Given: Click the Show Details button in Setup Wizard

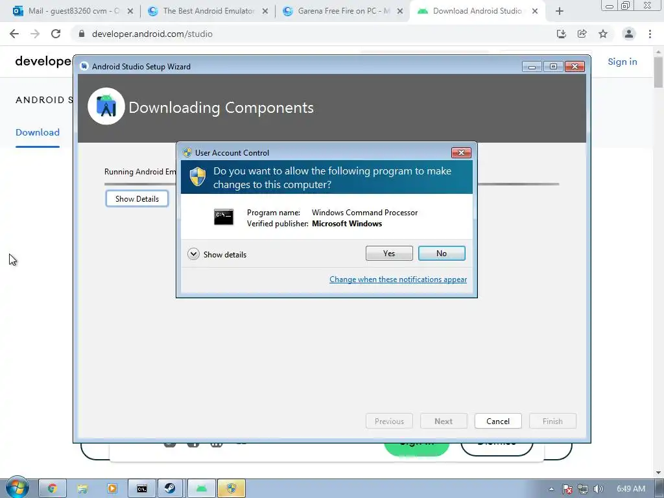Looking at the screenshot, I should (137, 198).
